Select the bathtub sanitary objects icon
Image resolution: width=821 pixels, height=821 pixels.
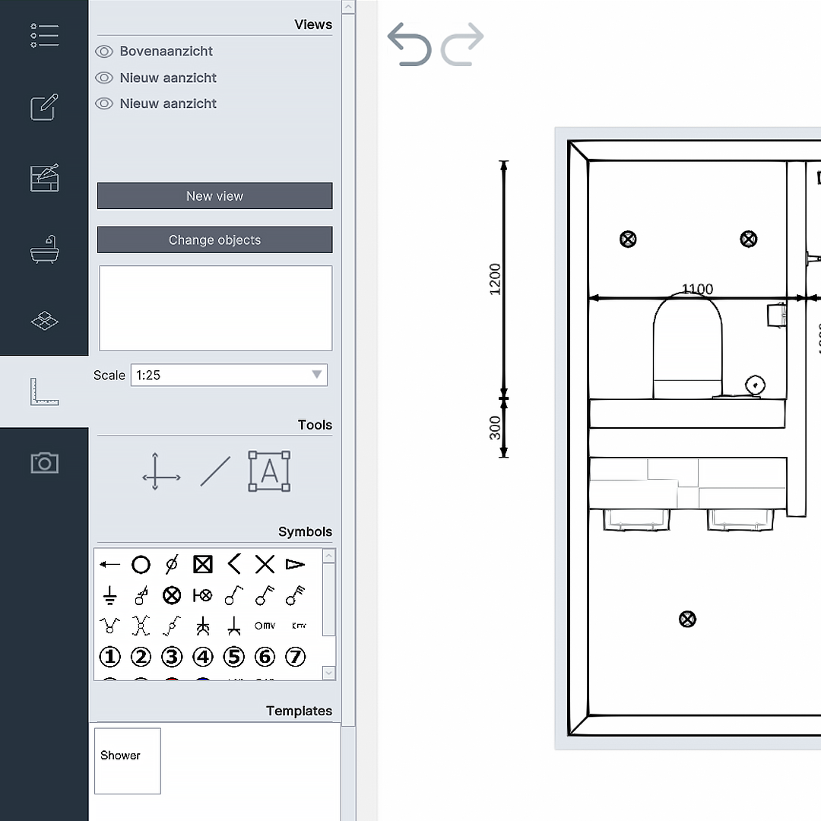pos(44,249)
